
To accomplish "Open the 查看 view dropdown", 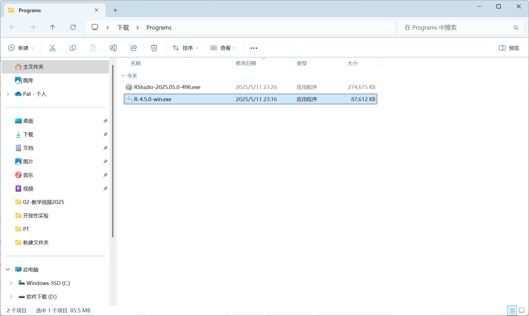I will tap(223, 48).
